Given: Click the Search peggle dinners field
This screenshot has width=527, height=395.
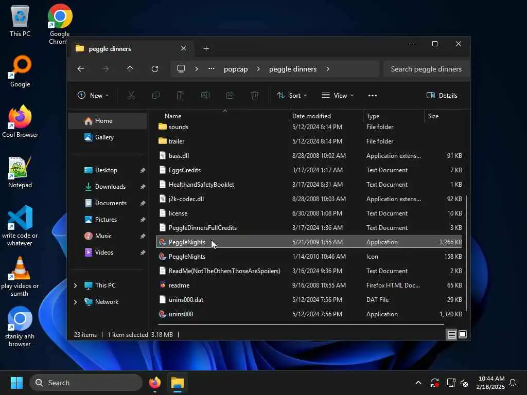Looking at the screenshot, I should 426,69.
